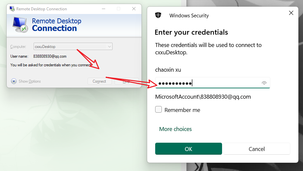
Task: Close the Remote Desktop Connection window
Action: [134, 9]
